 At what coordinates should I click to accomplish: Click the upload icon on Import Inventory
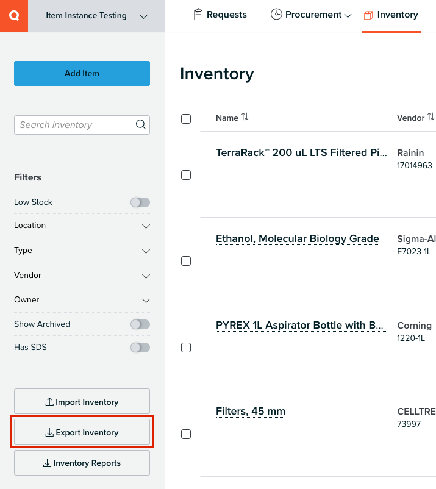click(x=49, y=402)
